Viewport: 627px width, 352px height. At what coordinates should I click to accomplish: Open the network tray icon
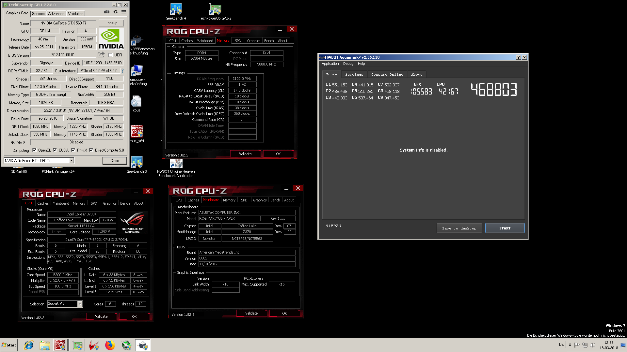click(585, 345)
